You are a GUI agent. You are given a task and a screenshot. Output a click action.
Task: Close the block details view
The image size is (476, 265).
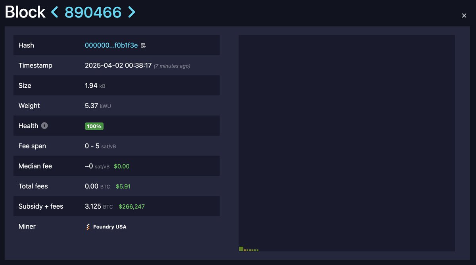464,15
